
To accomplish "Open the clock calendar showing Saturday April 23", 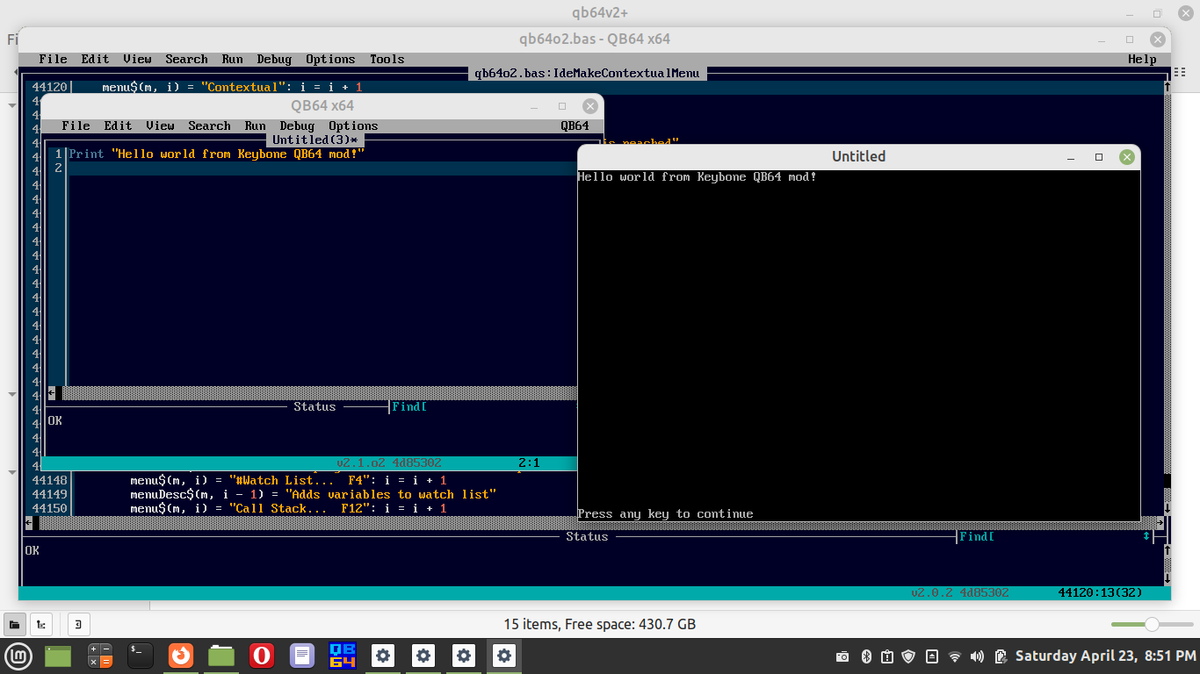I will click(1105, 656).
